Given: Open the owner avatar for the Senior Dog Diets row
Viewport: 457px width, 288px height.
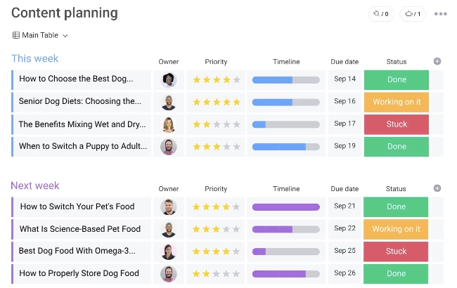Looking at the screenshot, I should pos(169,103).
